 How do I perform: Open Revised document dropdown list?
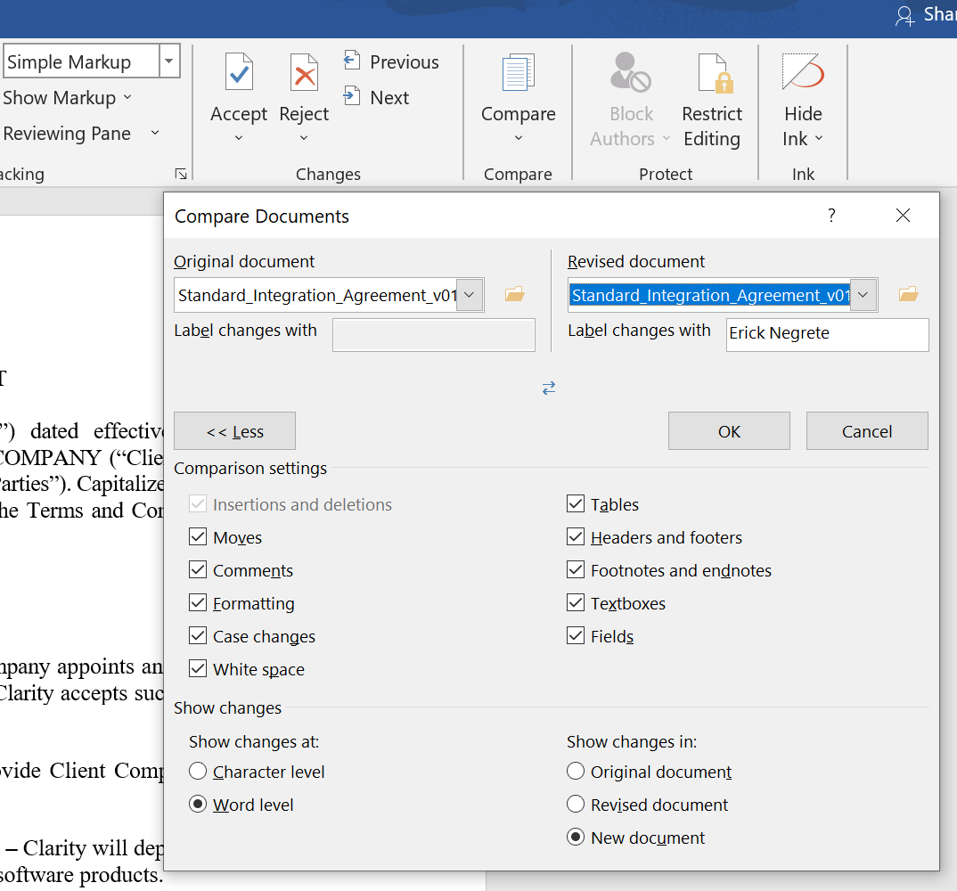coord(863,295)
